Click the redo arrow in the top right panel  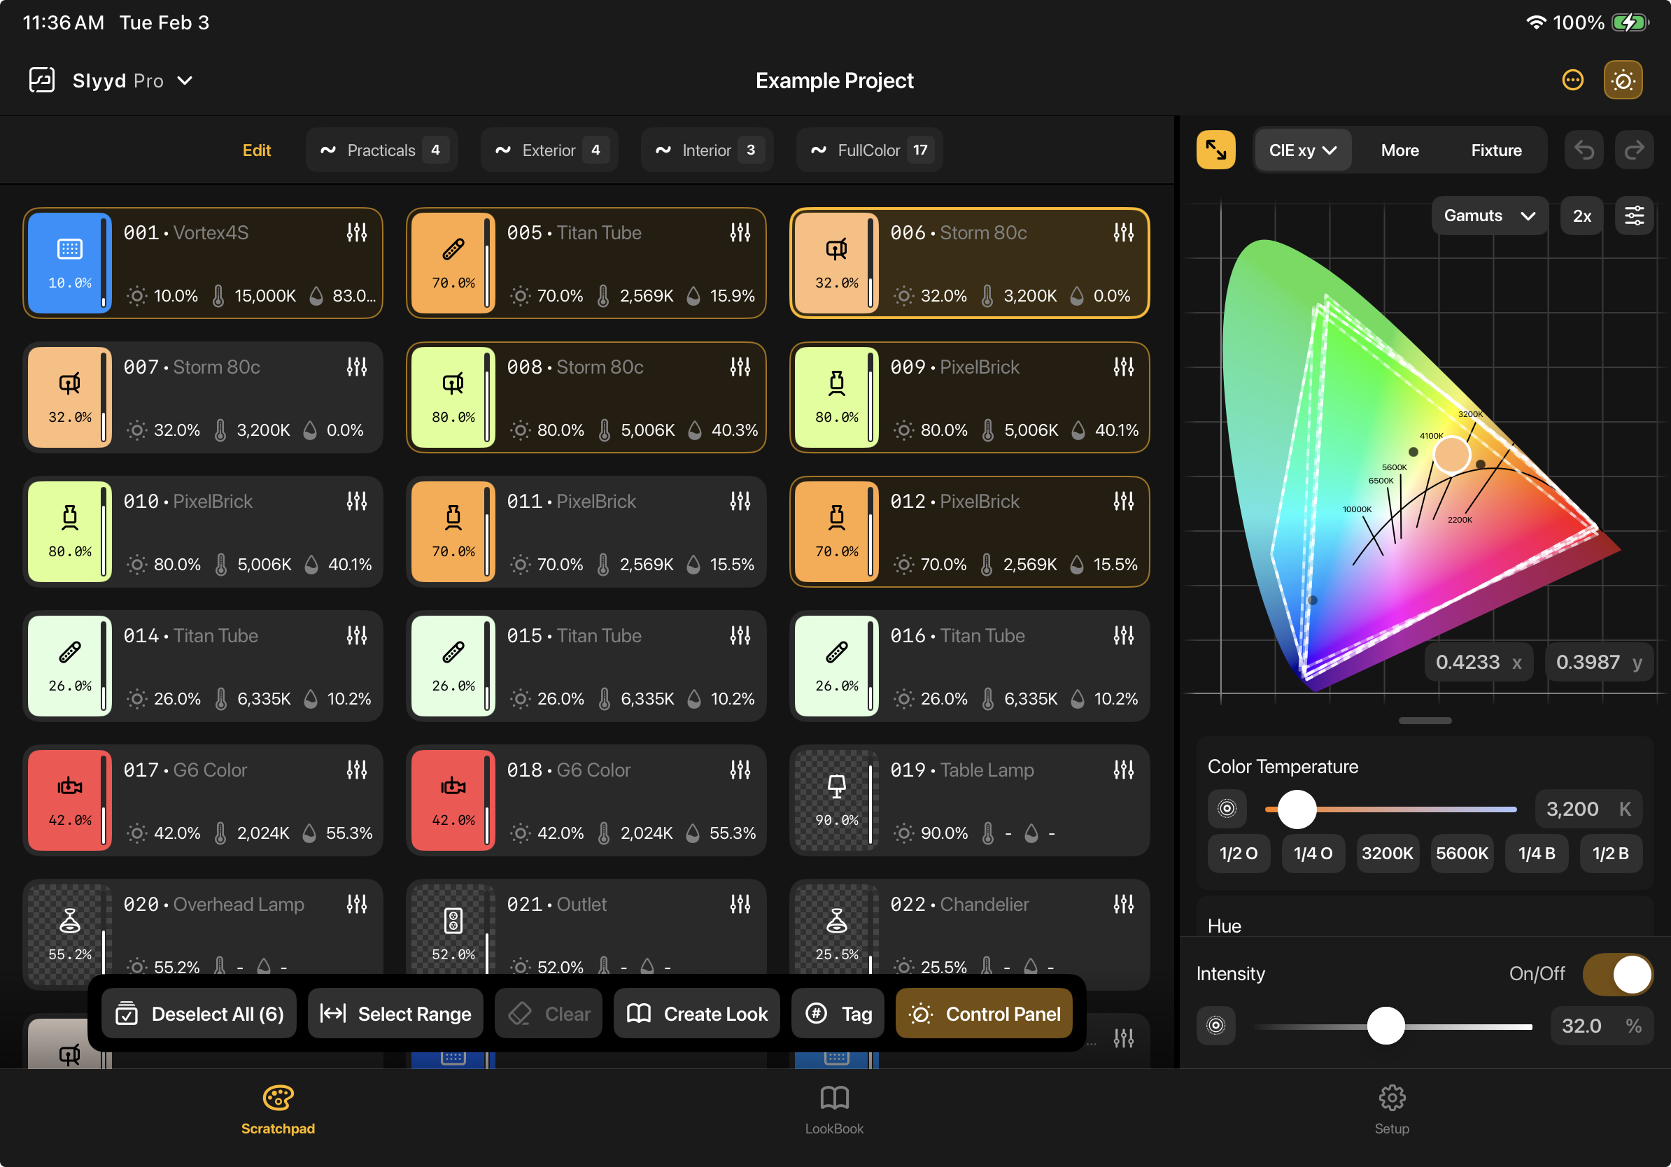(1635, 150)
